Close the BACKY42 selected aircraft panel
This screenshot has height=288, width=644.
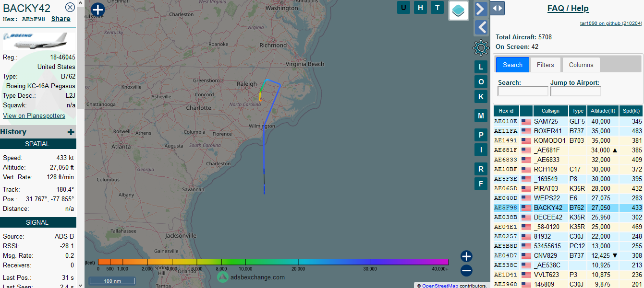(x=70, y=7)
